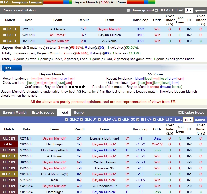This screenshot has width=207, height=194.
Task: Click the GER D1 badge on 02/11/14
Action: [x=9, y=138]
